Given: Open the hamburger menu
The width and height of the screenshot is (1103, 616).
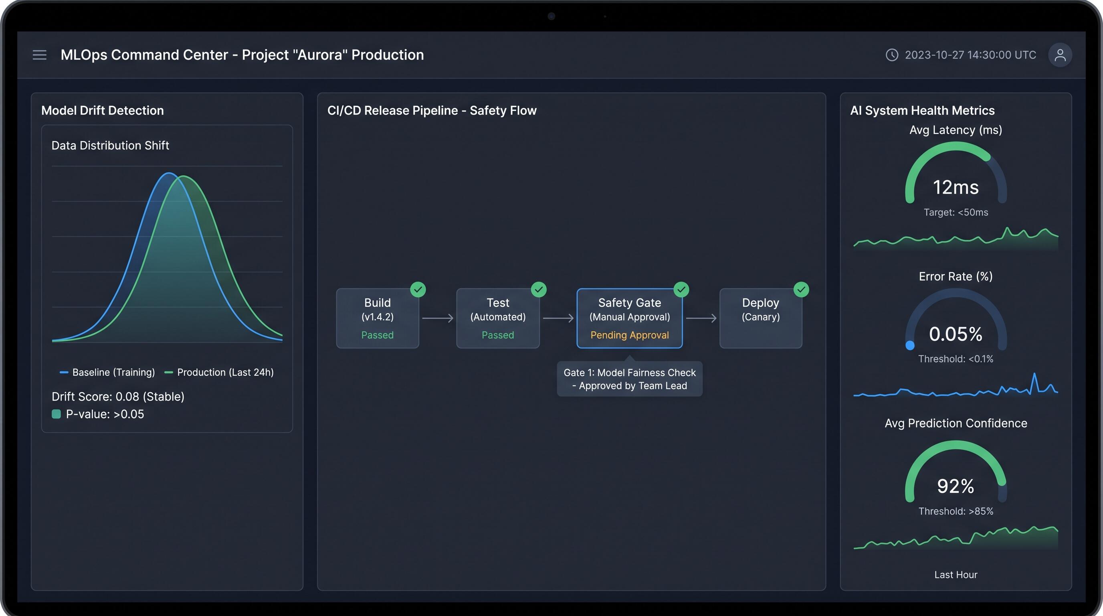Looking at the screenshot, I should pyautogui.click(x=39, y=55).
